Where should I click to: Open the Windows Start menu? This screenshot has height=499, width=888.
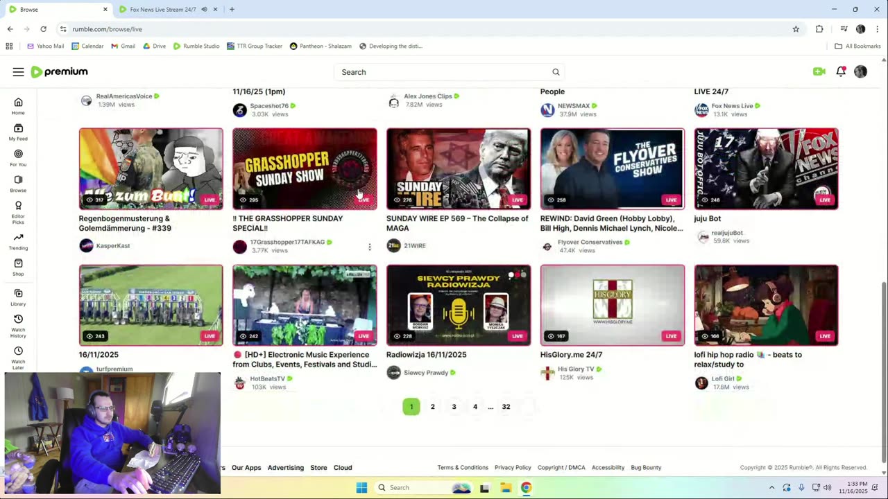361,488
